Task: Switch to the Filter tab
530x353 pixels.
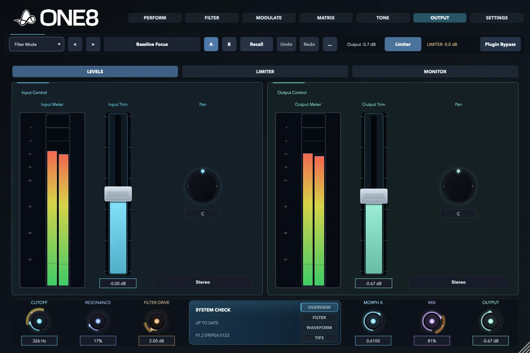Action: [212, 18]
